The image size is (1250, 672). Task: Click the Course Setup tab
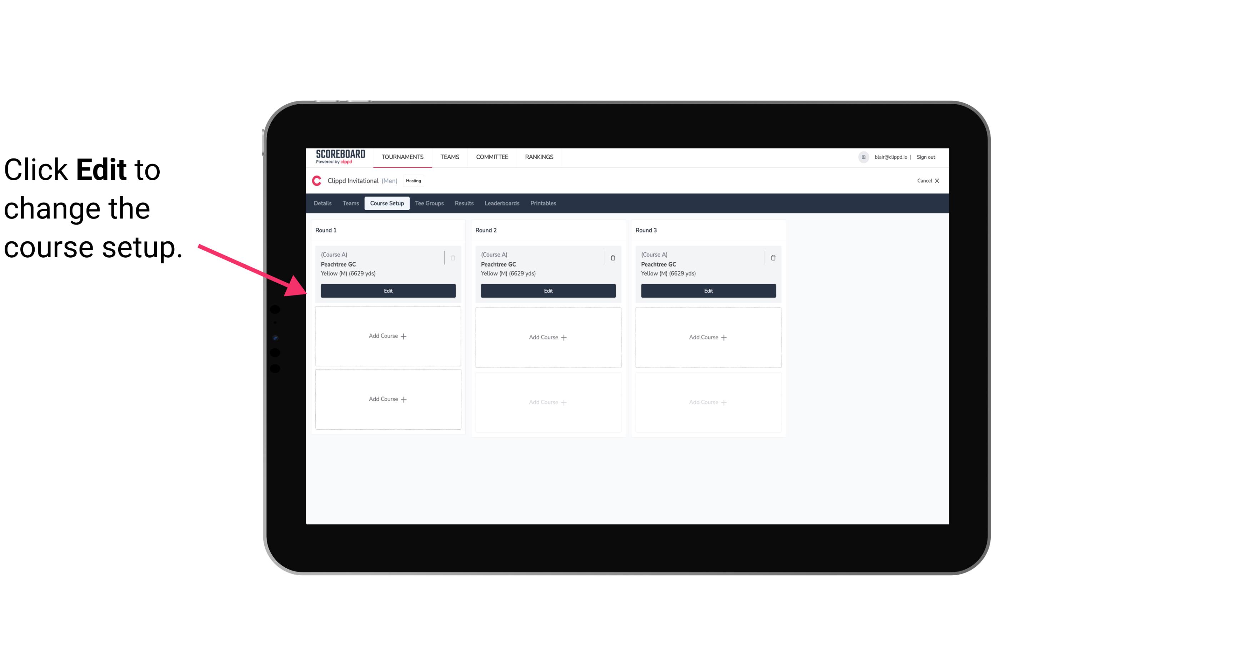pyautogui.click(x=386, y=203)
